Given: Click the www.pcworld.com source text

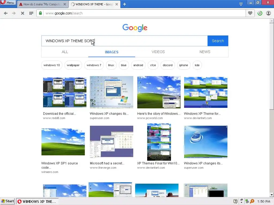Looking at the screenshot, I should (150, 118).
